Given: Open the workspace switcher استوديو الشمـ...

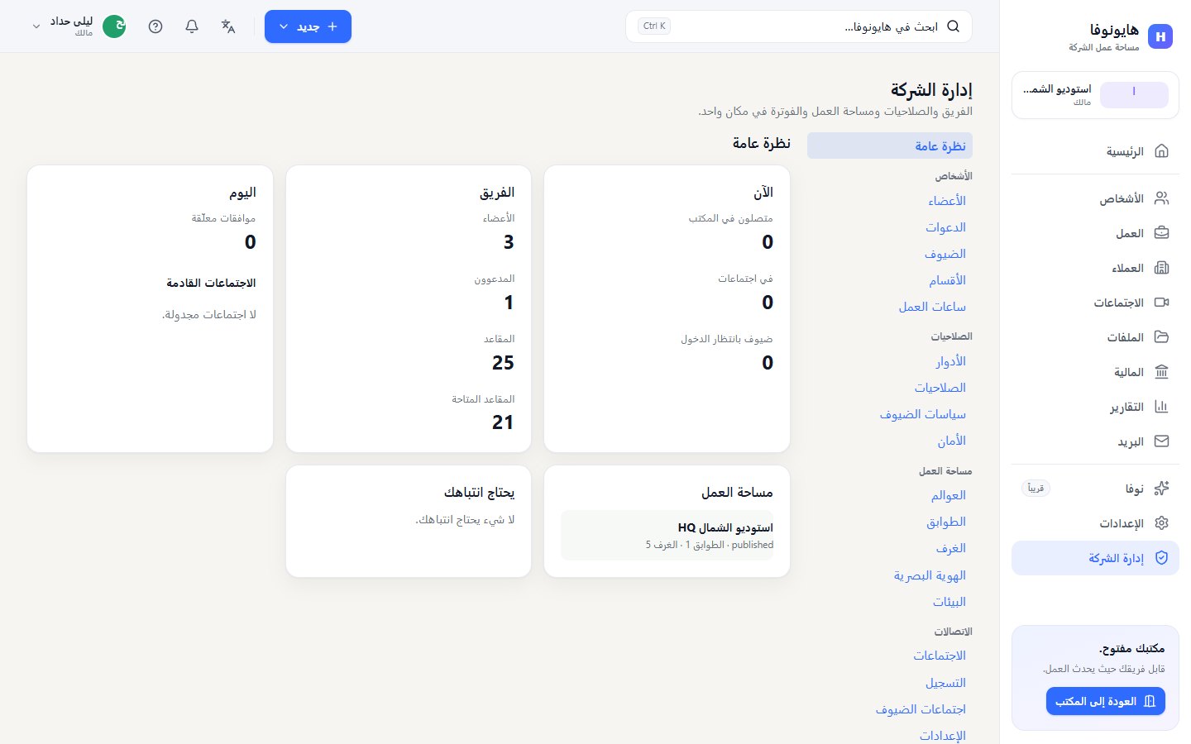Looking at the screenshot, I should [x=1095, y=95].
